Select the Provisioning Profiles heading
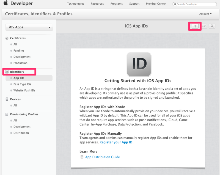 (24, 114)
